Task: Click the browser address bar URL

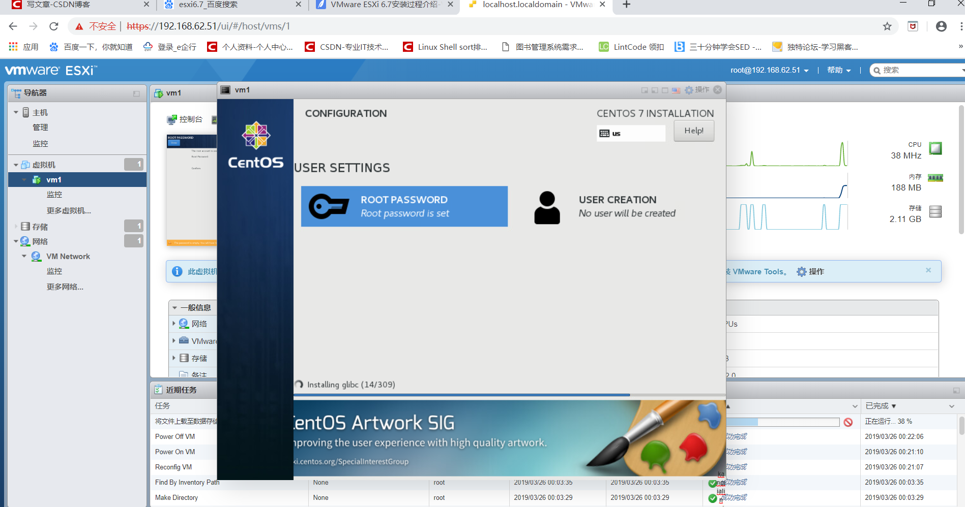Action: pos(208,26)
